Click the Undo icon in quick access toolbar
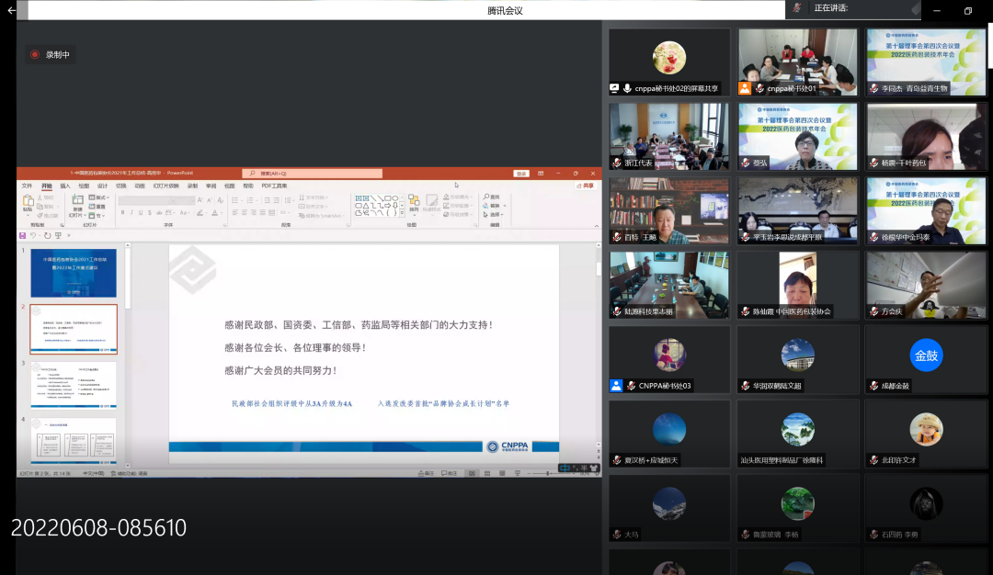 coord(33,235)
